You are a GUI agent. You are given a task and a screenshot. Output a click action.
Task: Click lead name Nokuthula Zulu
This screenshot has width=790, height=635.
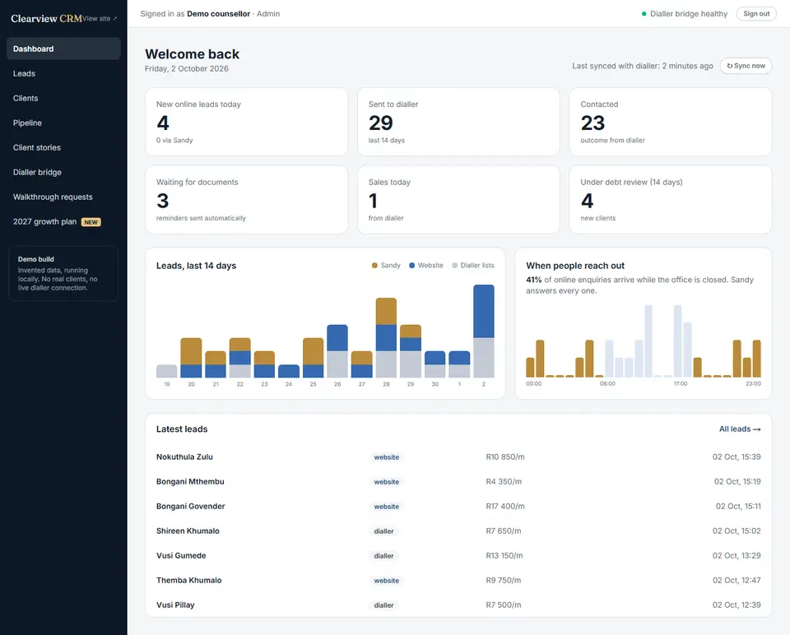point(184,457)
